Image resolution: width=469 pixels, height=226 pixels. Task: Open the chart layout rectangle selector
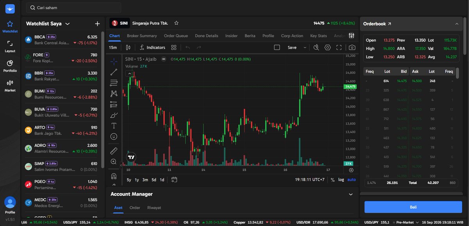277,47
